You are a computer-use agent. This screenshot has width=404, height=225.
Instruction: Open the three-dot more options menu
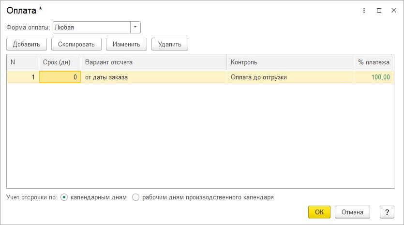[364, 10]
